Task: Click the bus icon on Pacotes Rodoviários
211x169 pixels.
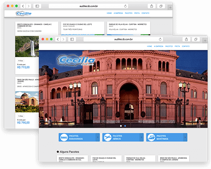Action: click(64, 137)
